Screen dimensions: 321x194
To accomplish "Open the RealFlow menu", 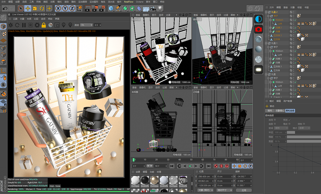I will coord(129,2).
